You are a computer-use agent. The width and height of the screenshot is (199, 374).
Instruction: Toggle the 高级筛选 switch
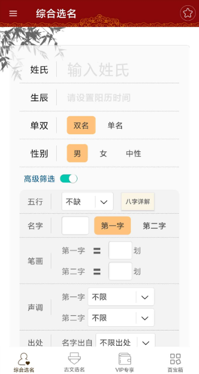click(x=68, y=179)
